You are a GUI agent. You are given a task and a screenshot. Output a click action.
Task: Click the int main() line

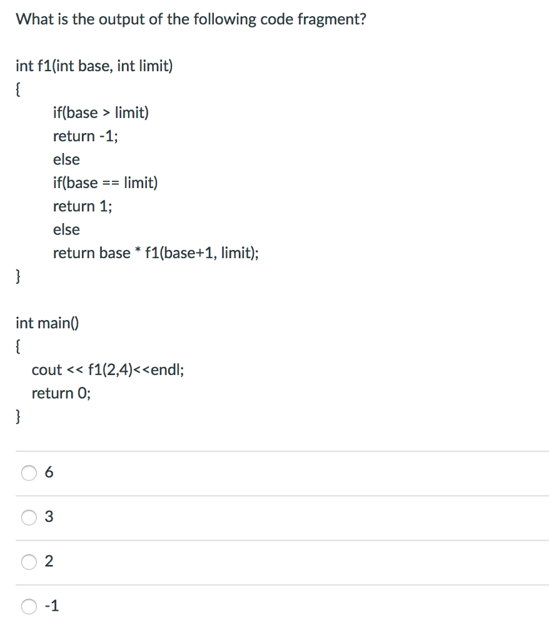click(47, 322)
